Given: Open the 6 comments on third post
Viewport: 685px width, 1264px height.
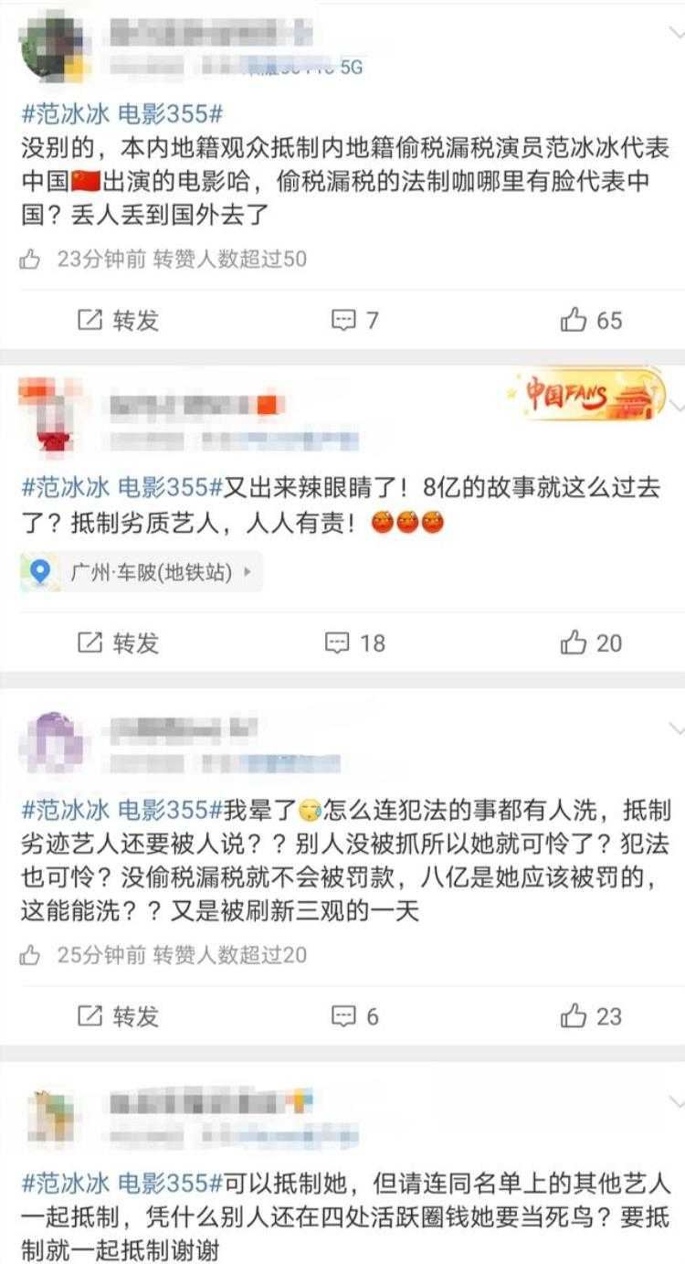Looking at the screenshot, I should click(x=354, y=1015).
